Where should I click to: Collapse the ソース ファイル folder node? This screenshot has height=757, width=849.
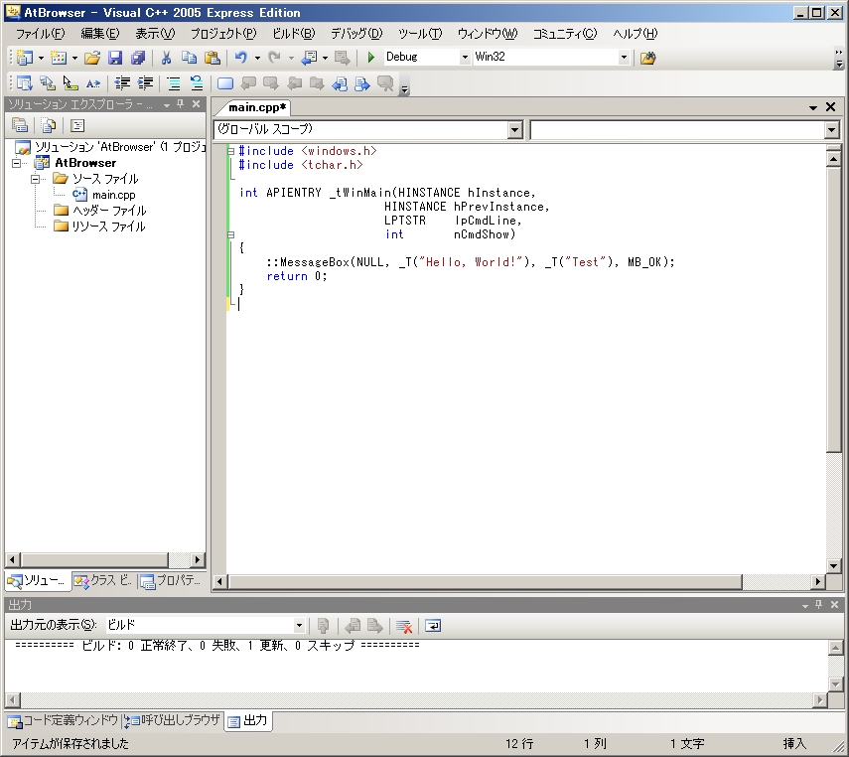pos(35,178)
